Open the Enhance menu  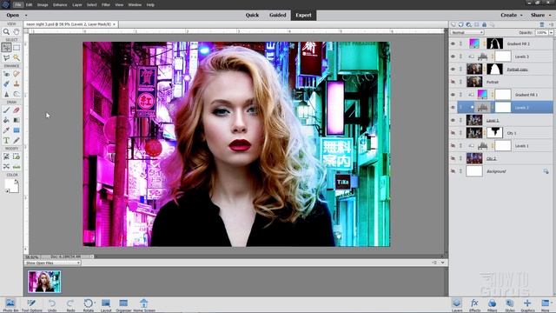click(x=60, y=5)
